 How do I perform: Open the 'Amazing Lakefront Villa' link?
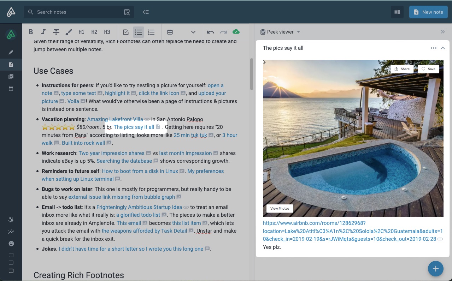[x=115, y=119]
